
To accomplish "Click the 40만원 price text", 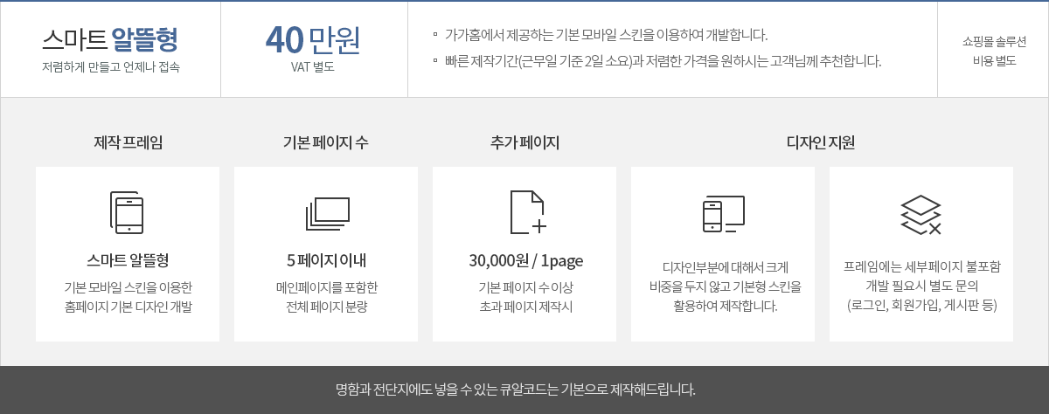I will pyautogui.click(x=313, y=38).
